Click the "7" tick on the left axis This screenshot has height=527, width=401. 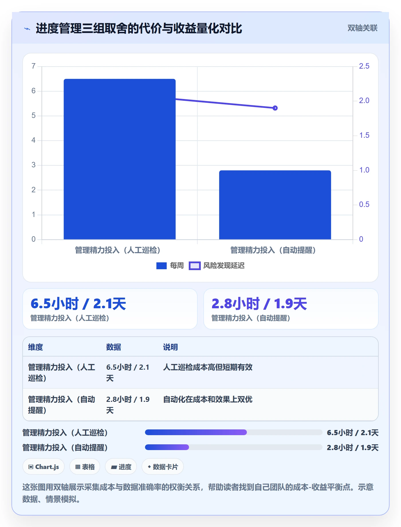34,66
